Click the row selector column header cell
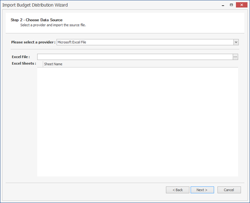 (40, 64)
